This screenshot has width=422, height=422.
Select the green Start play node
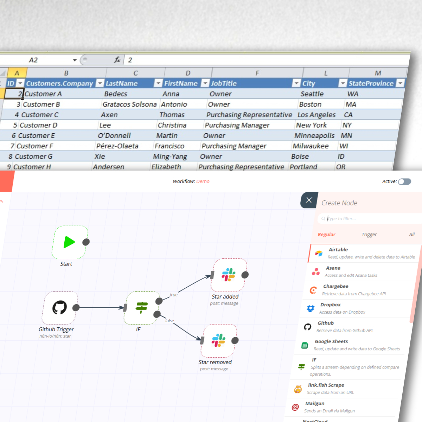click(x=70, y=242)
